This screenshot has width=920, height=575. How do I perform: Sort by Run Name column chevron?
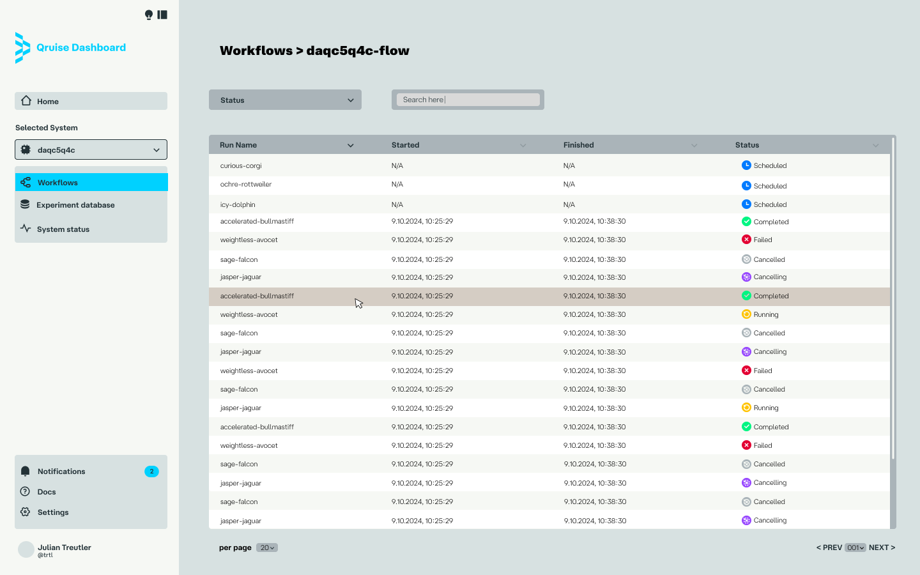351,146
